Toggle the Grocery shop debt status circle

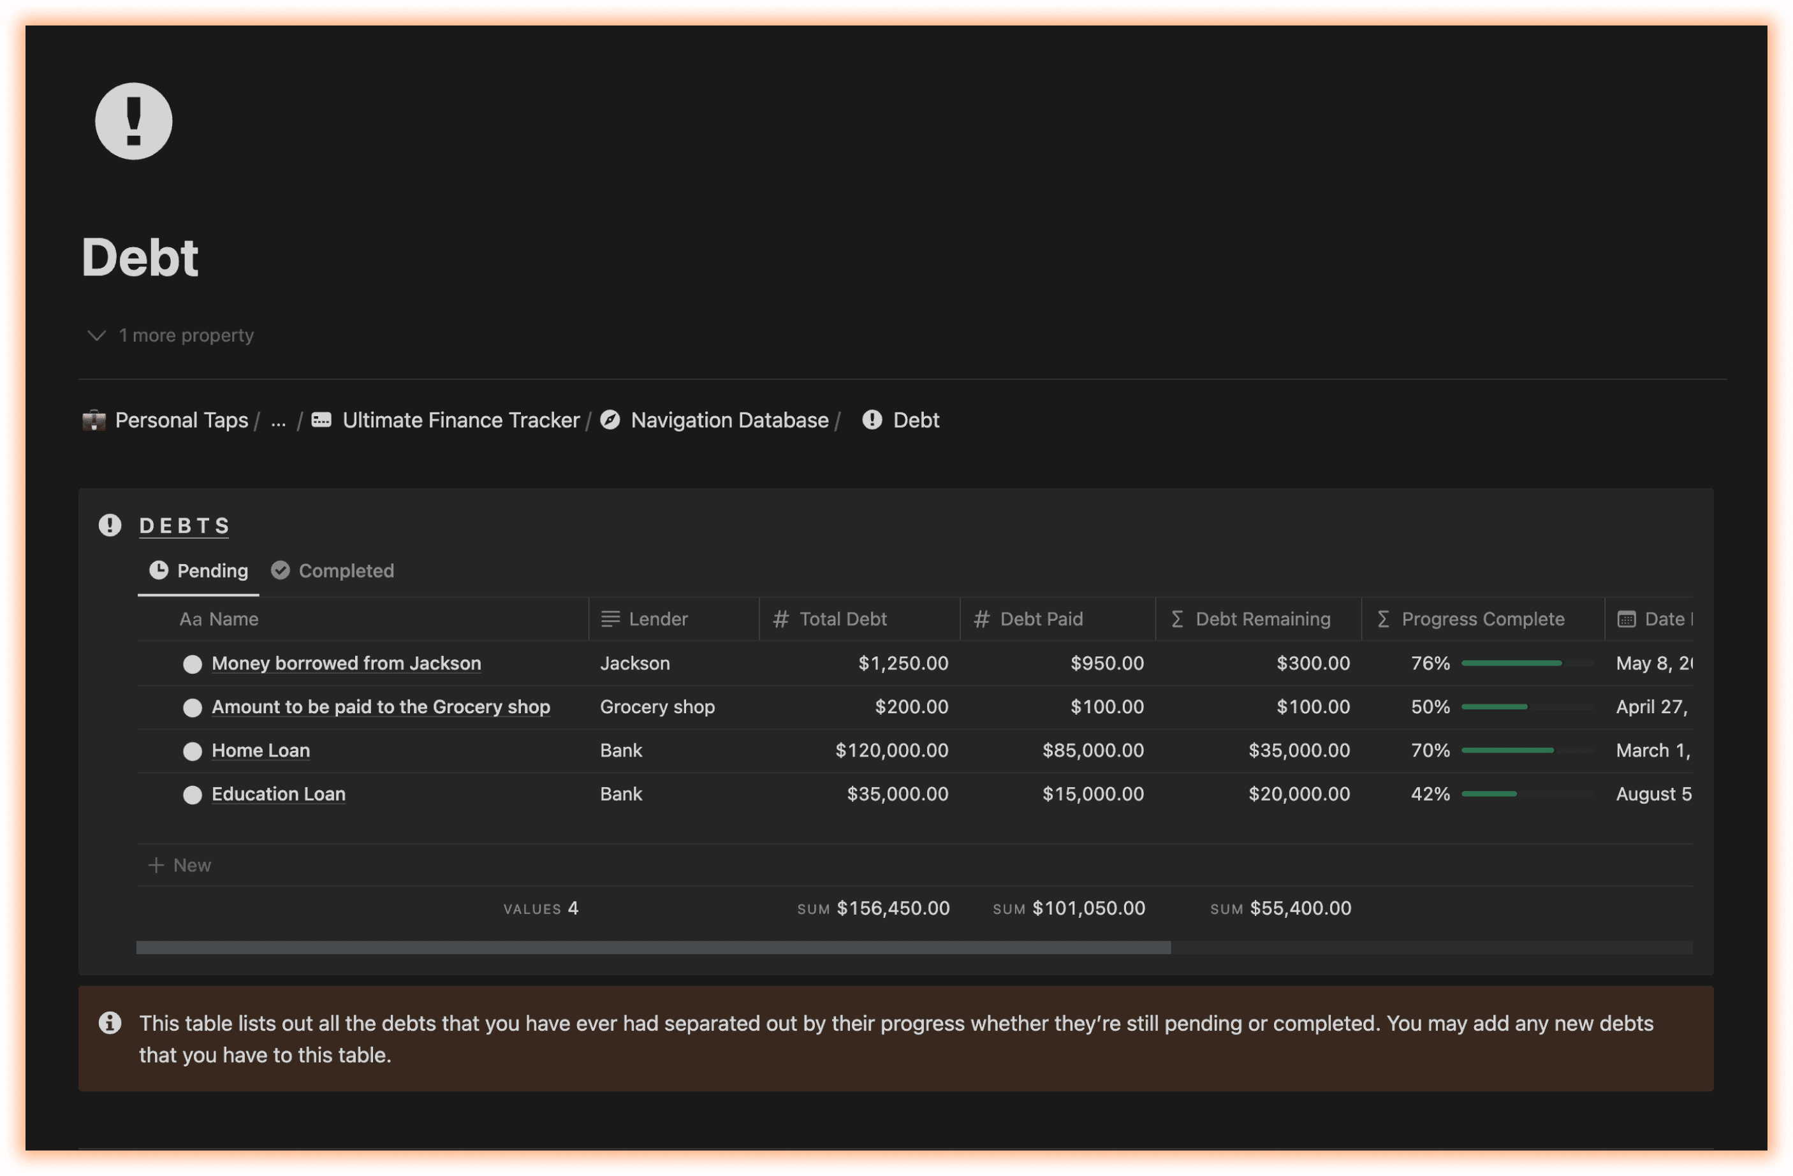coord(193,708)
